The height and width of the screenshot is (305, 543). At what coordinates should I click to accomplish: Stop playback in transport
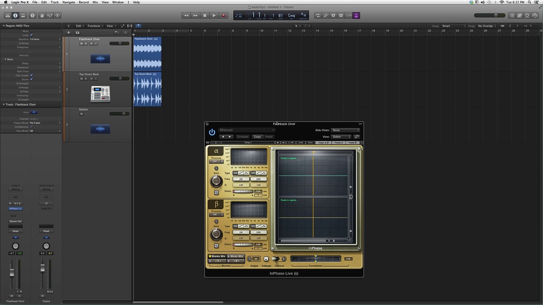click(204, 16)
